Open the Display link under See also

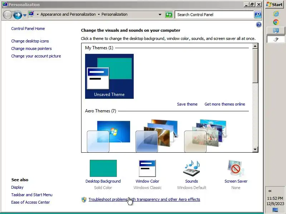[x=17, y=187]
